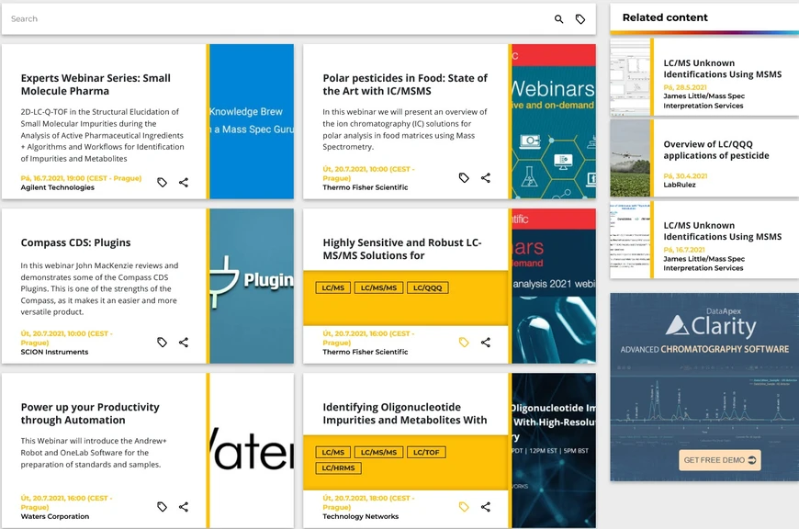799x529 pixels.
Task: Click the GET FREE DEMO button
Action: (x=720, y=460)
